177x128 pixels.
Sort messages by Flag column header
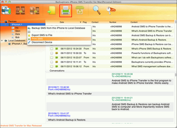point(85,22)
